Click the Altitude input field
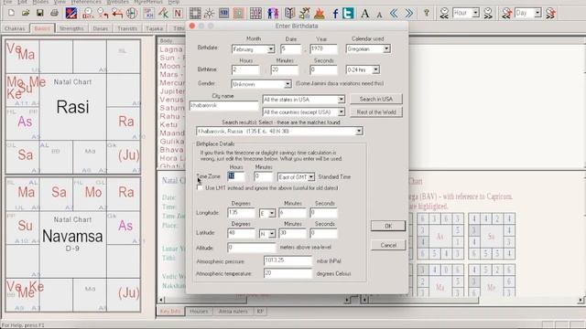 click(x=252, y=248)
